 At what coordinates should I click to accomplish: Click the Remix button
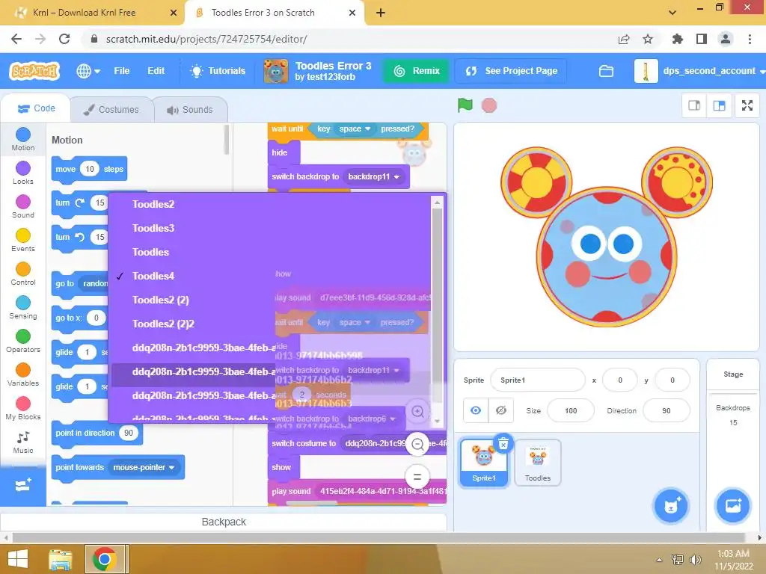pos(417,71)
